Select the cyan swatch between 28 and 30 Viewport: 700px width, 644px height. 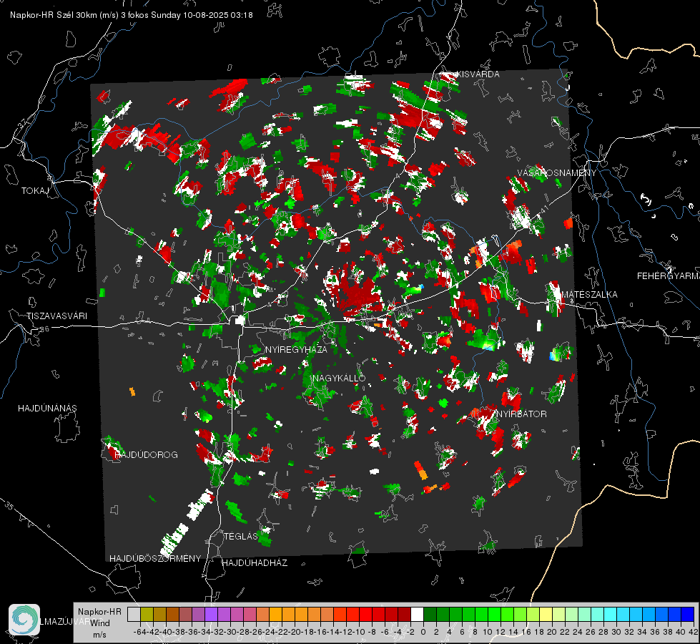click(611, 614)
